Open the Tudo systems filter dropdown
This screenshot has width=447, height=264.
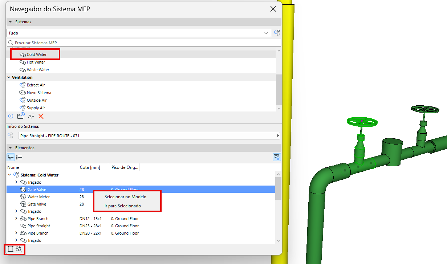(139, 33)
